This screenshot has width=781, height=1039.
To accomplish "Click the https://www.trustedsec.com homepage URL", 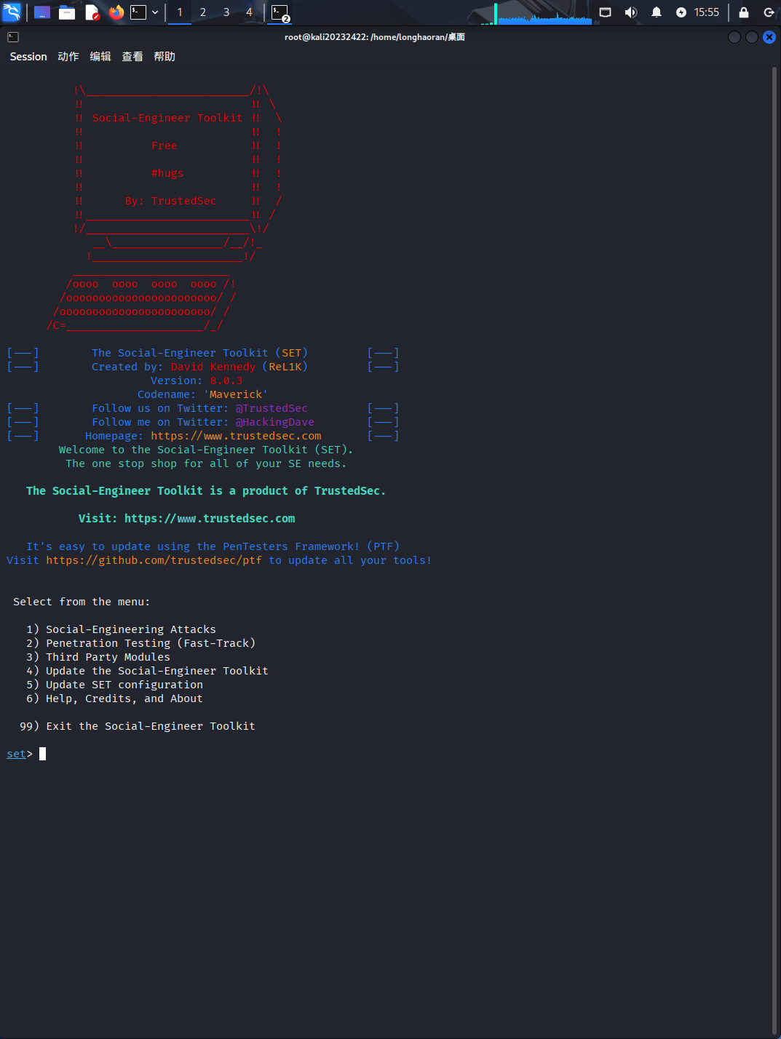I will click(x=236, y=436).
